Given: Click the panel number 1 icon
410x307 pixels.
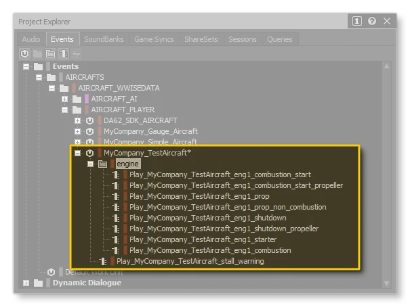Looking at the screenshot, I should [x=357, y=21].
